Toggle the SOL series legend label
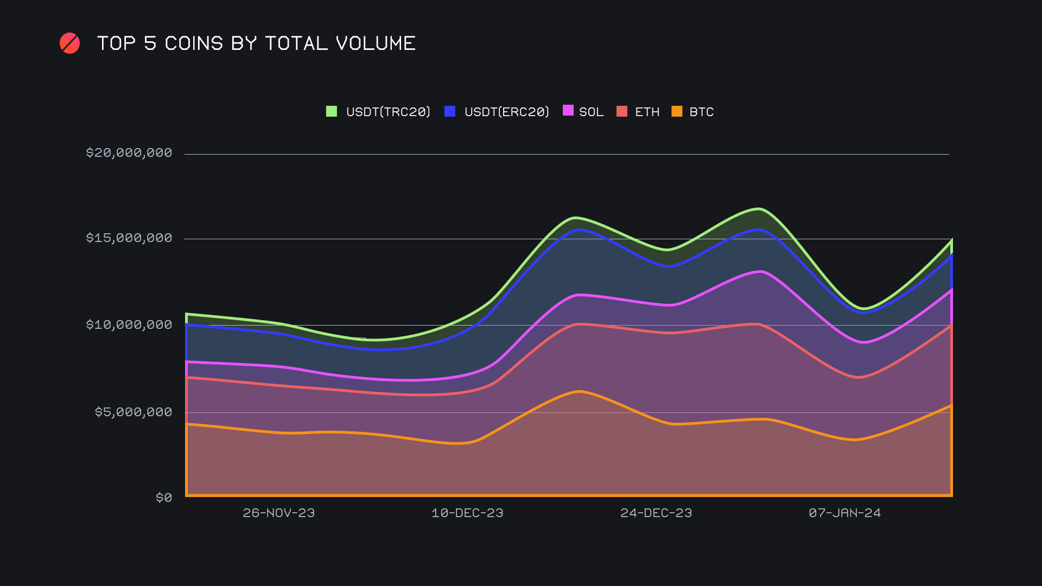 click(x=591, y=112)
